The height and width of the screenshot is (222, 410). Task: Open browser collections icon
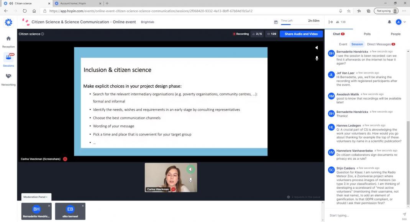point(368,11)
